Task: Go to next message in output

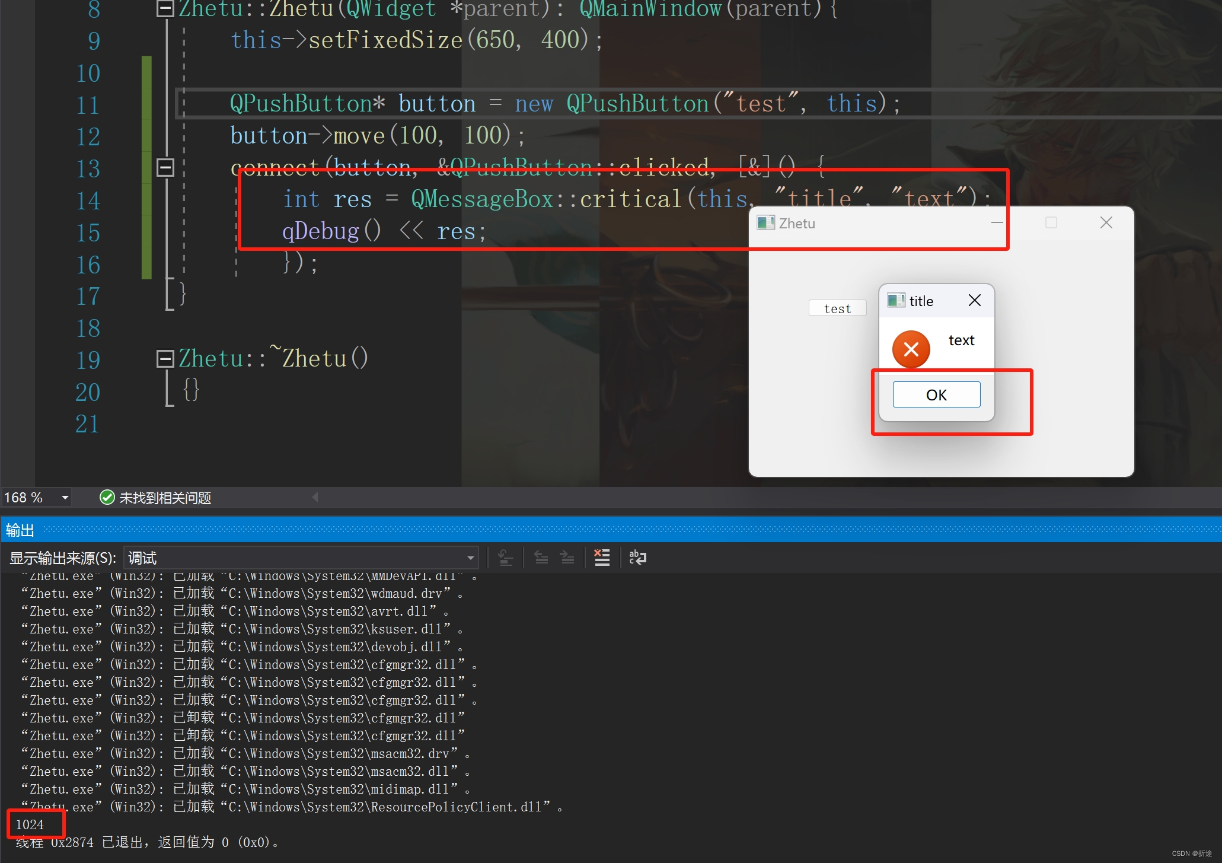Action: coord(567,558)
